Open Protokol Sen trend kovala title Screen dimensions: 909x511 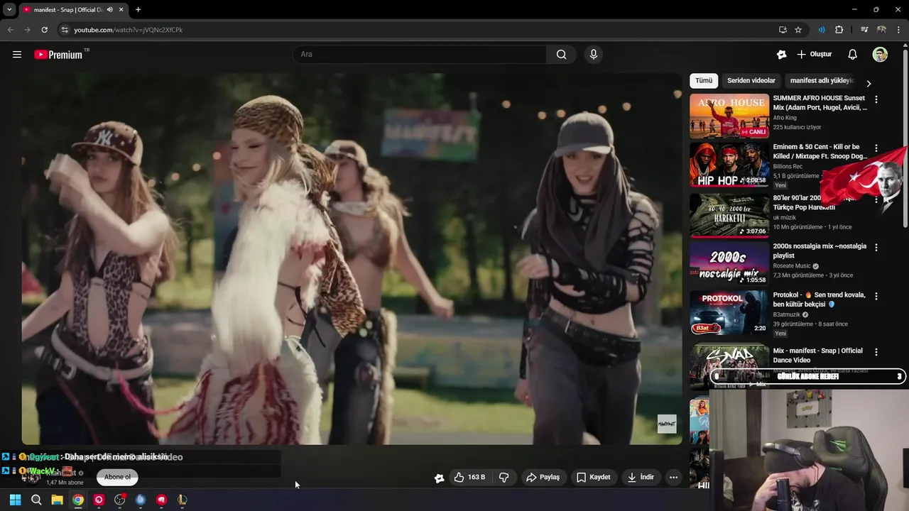tap(819, 300)
